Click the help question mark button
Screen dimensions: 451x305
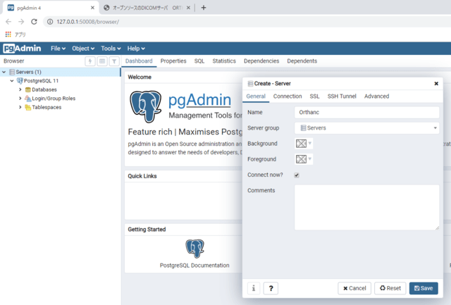coord(271,288)
